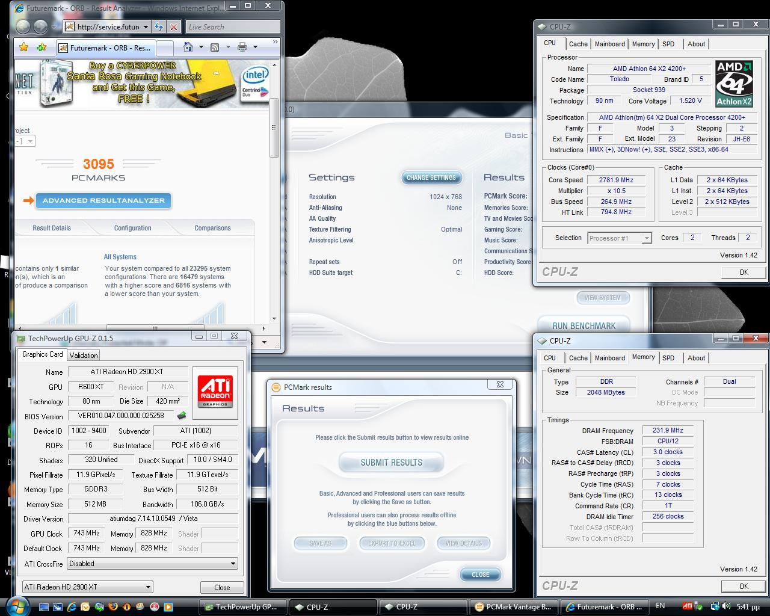The height and width of the screenshot is (616, 770).
Task: Open Favorites Center star icon
Action: click(x=23, y=47)
